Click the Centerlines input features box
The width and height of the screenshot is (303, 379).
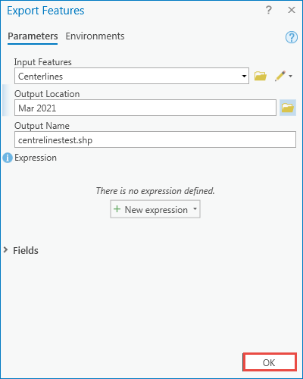click(x=132, y=76)
